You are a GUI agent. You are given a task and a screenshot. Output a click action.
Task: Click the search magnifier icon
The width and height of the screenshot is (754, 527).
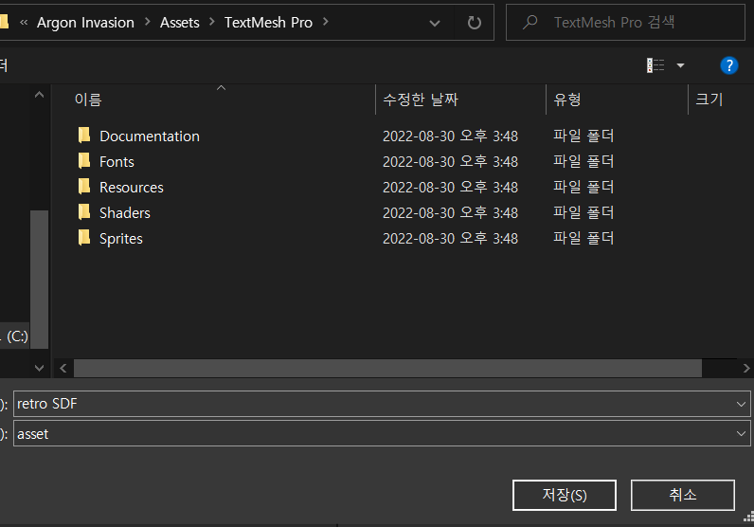coord(530,22)
